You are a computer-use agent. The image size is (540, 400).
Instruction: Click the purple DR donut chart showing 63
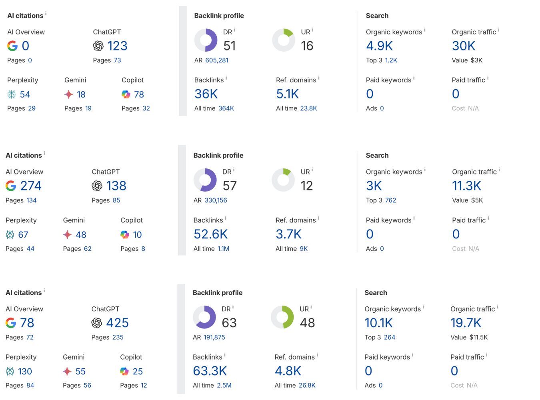tap(204, 317)
